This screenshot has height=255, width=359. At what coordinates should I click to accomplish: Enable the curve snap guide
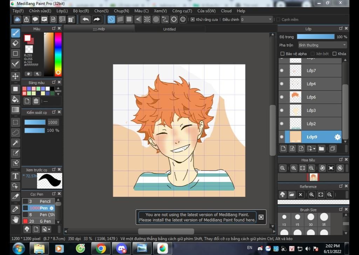[165, 19]
